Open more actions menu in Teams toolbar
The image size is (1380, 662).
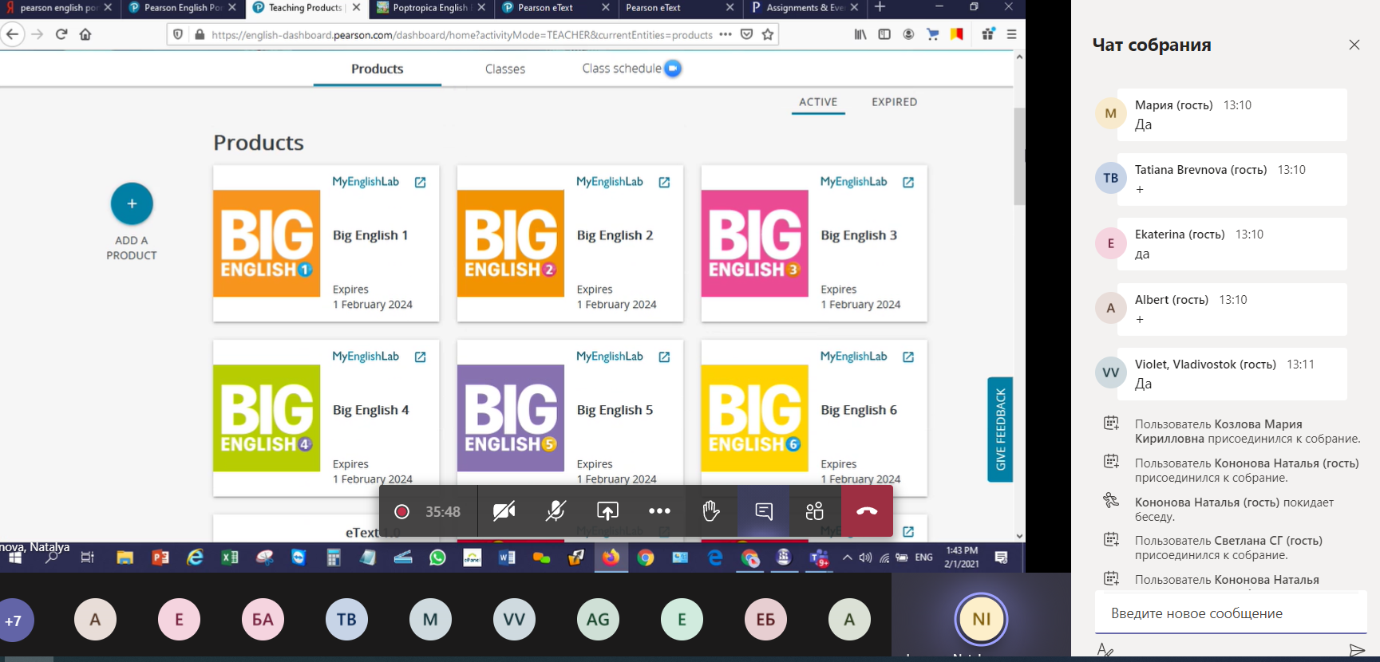pyautogui.click(x=659, y=511)
